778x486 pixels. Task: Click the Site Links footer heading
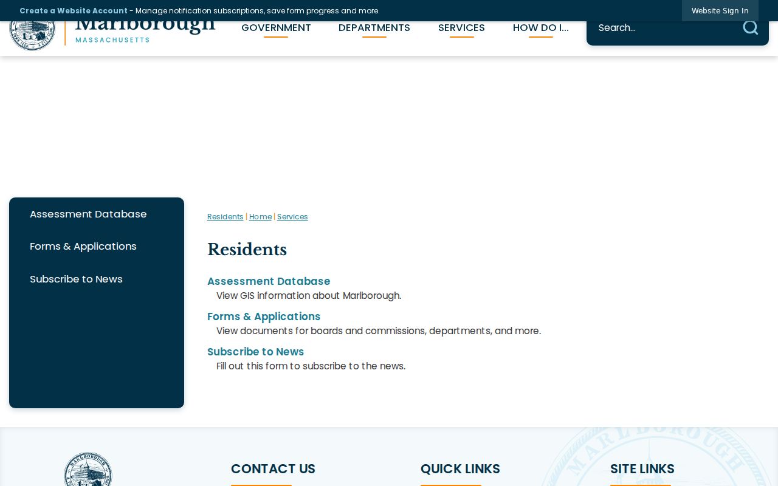pyautogui.click(x=642, y=469)
